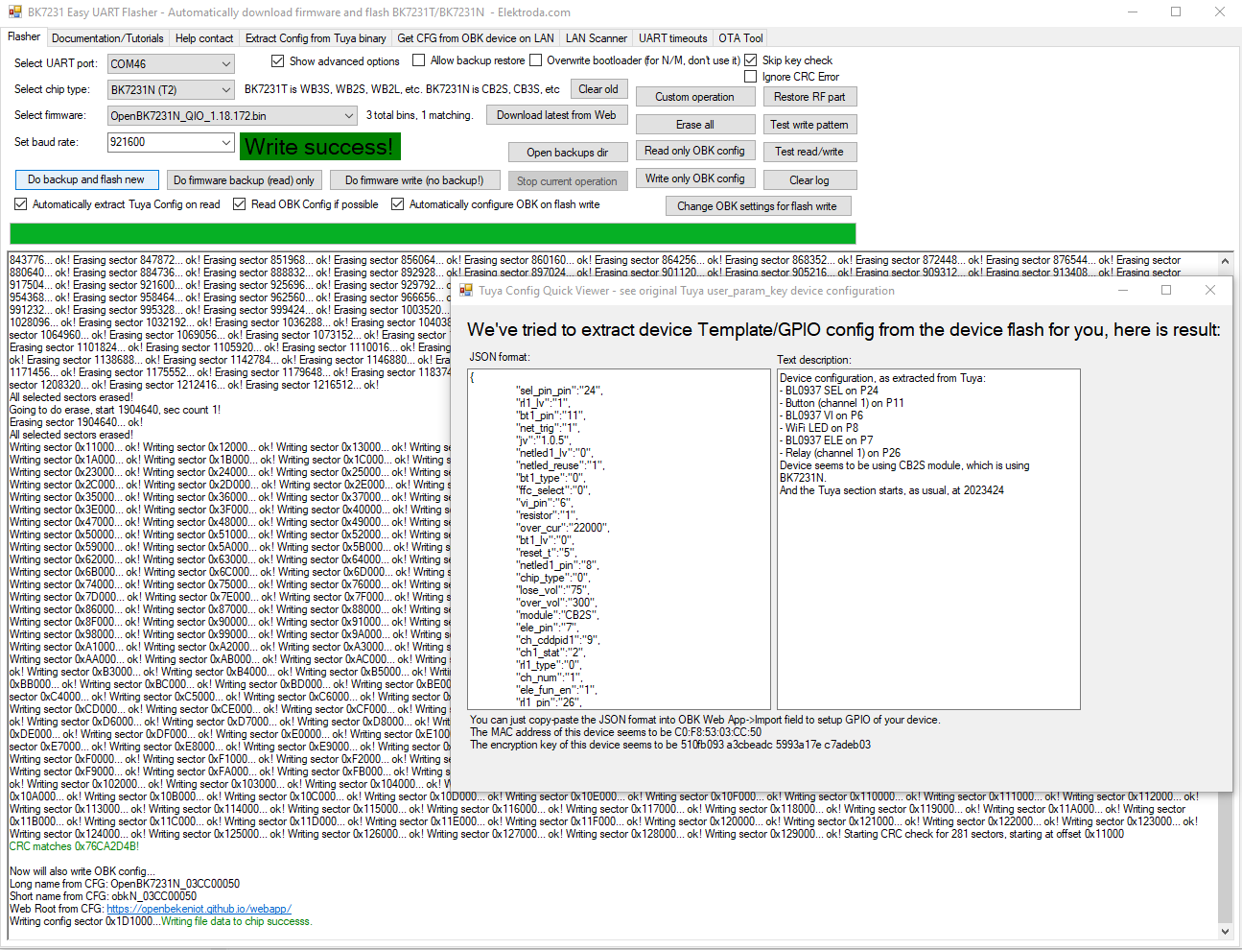
Task: Click the Stop current operation button
Action: coord(567,181)
